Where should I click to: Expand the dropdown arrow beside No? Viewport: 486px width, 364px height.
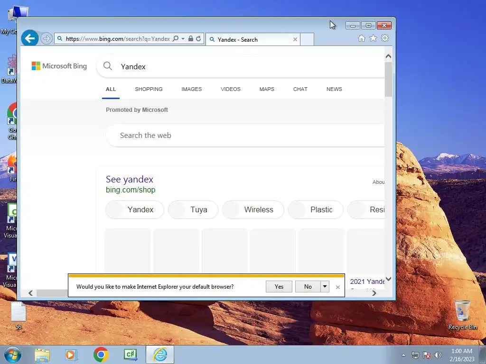click(325, 287)
